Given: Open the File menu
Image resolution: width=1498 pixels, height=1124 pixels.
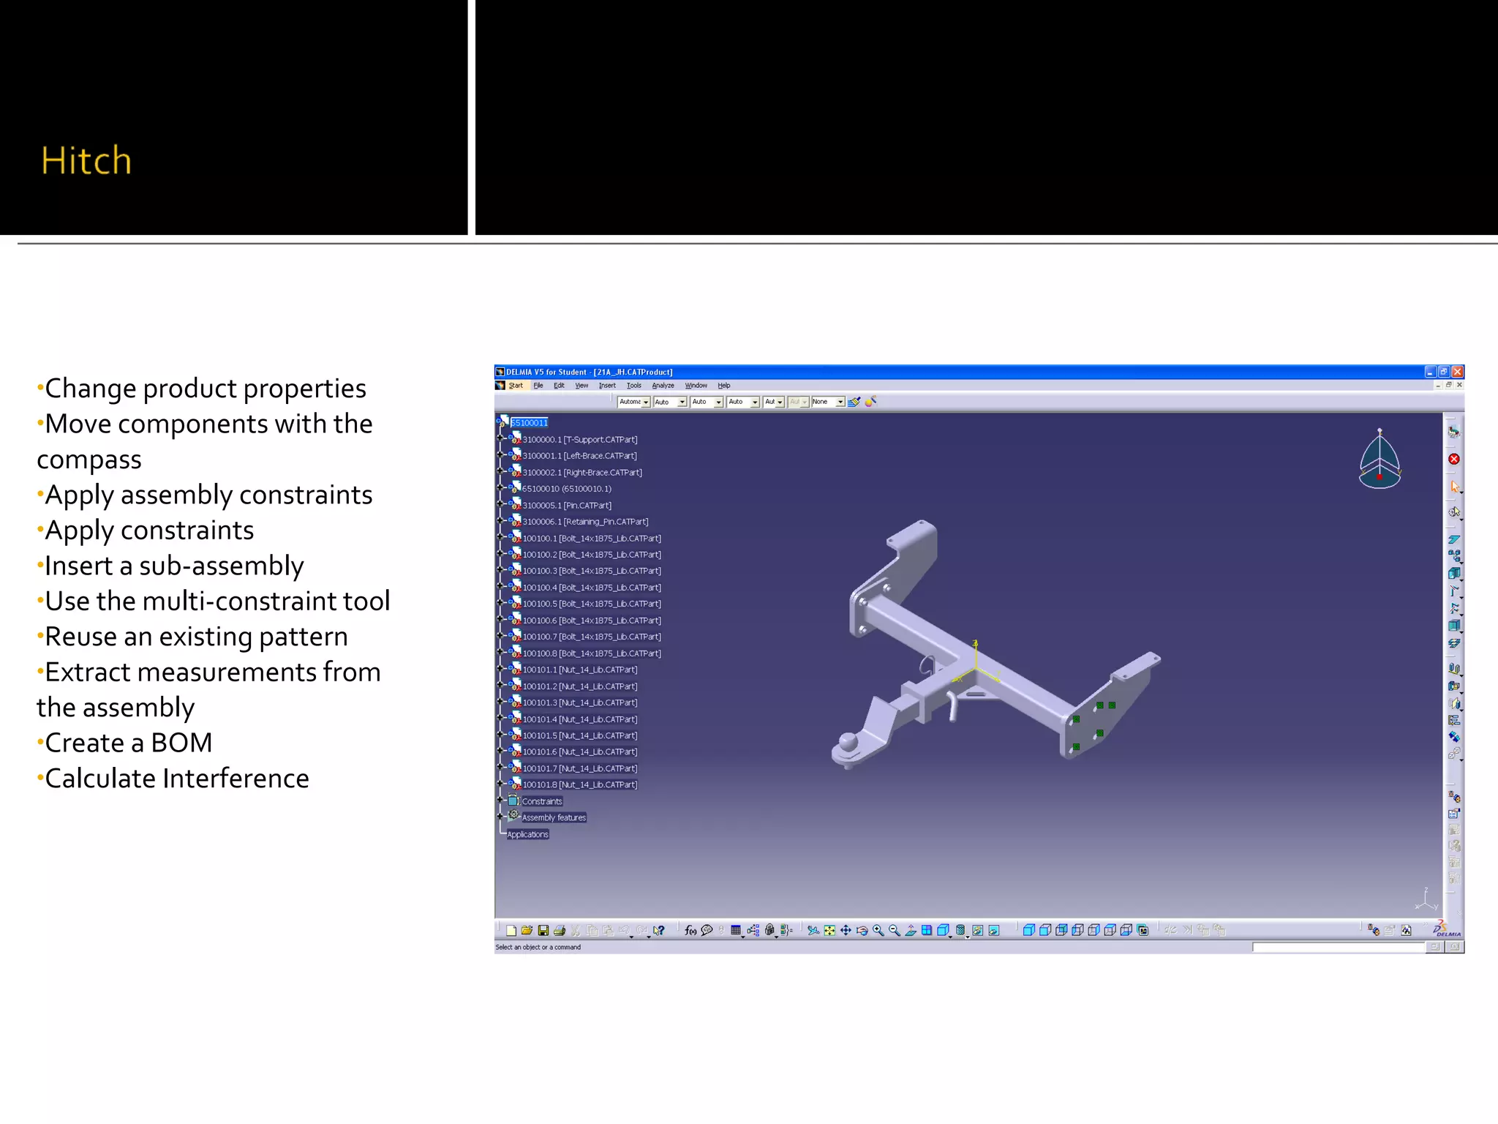Looking at the screenshot, I should [538, 386].
